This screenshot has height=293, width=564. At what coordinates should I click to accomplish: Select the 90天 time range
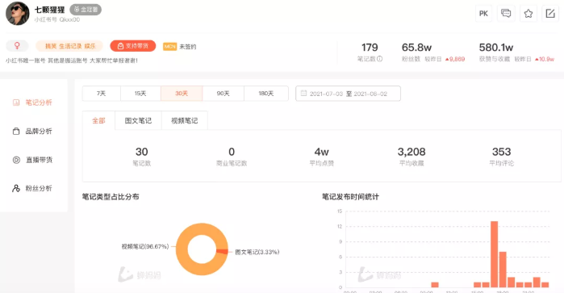[x=223, y=94]
